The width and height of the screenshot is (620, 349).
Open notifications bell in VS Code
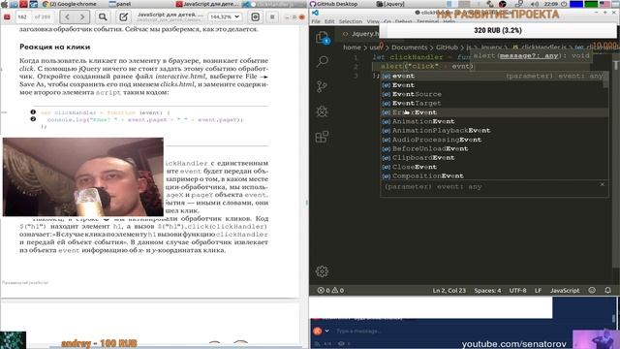pyautogui.click(x=607, y=290)
